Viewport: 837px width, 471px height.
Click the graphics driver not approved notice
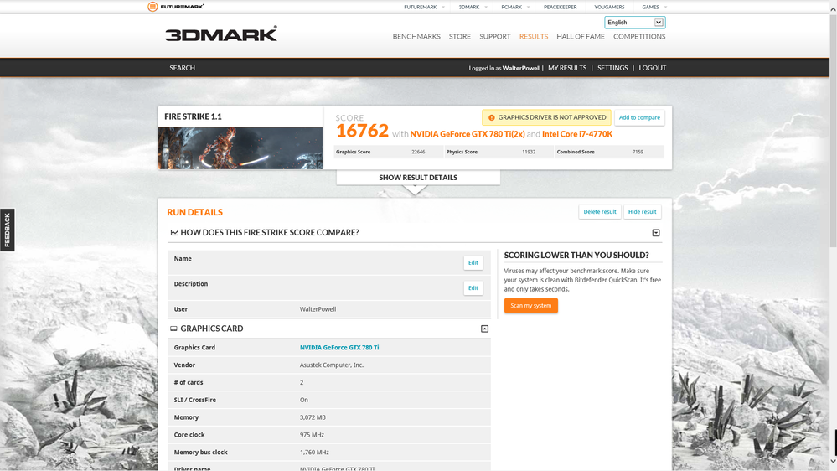546,117
